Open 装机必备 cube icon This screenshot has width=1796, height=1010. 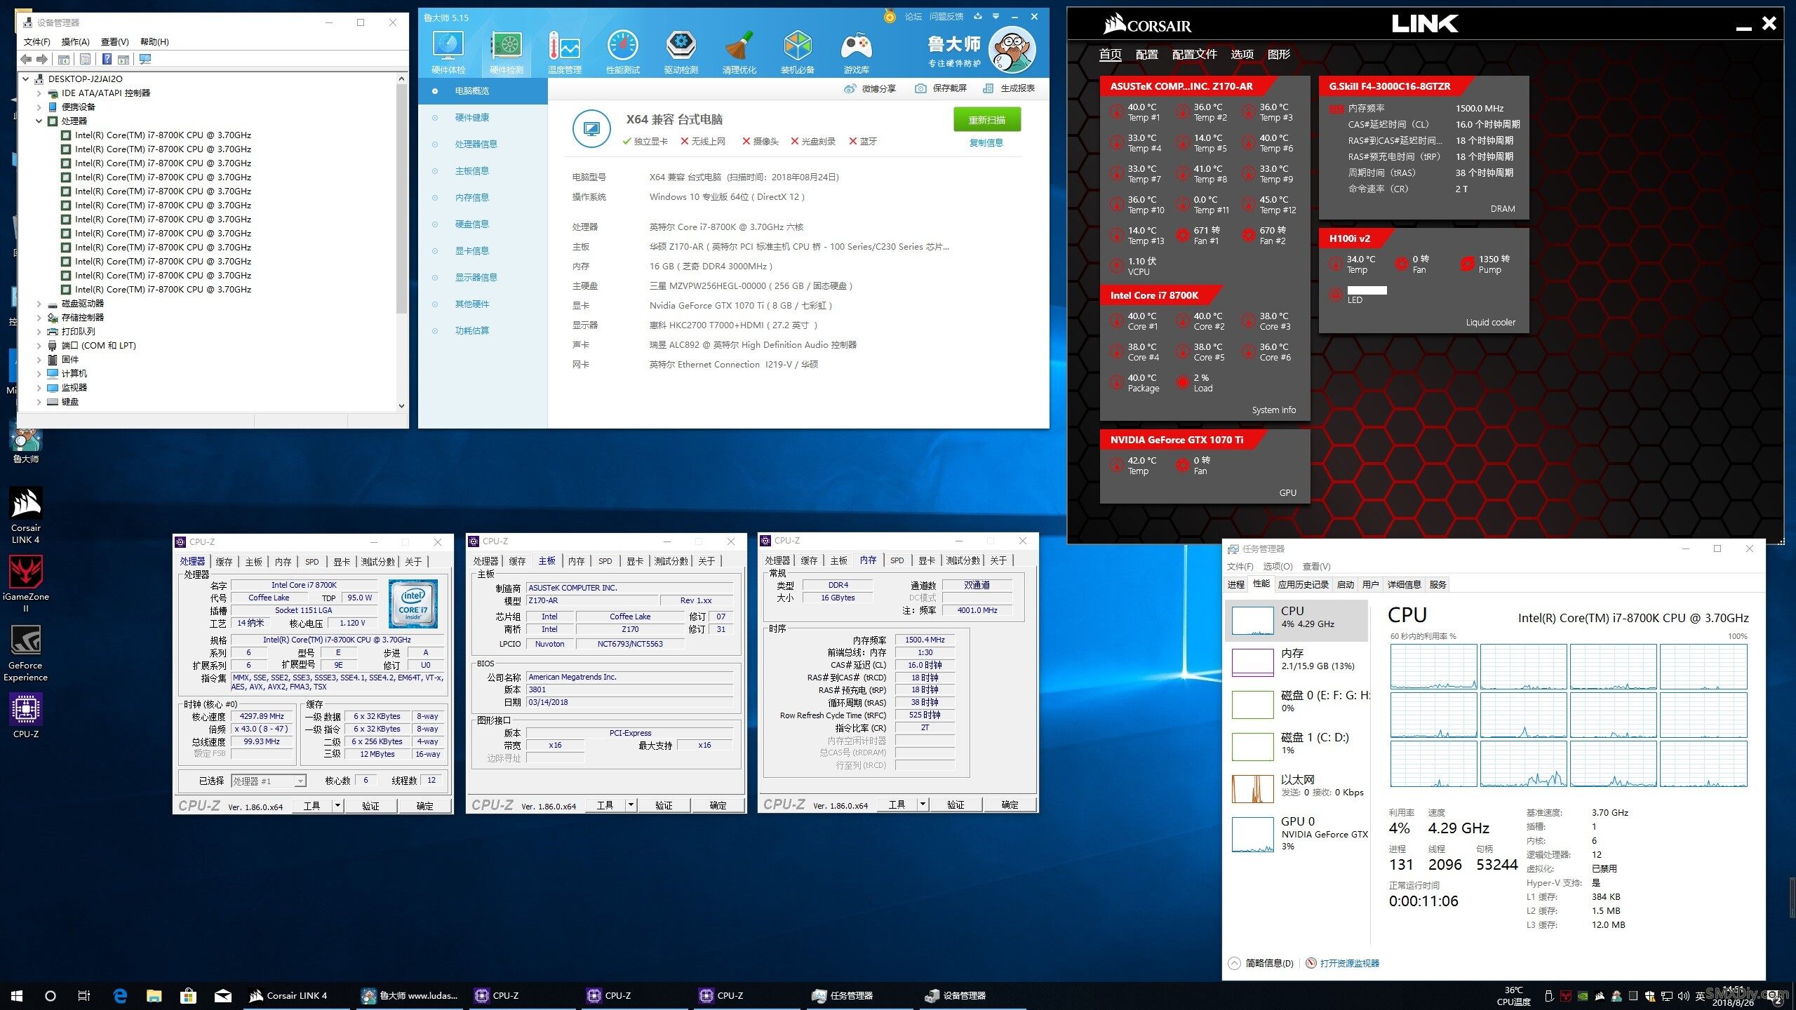798,53
